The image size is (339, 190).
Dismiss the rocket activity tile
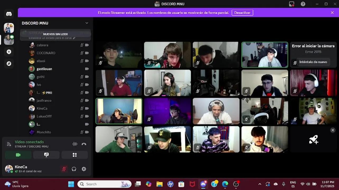[333, 130]
